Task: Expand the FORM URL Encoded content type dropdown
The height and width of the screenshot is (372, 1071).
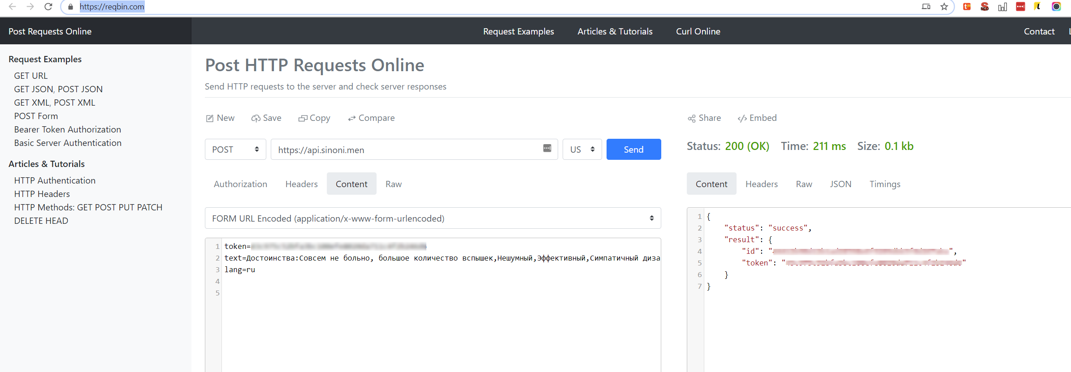Action: 433,218
